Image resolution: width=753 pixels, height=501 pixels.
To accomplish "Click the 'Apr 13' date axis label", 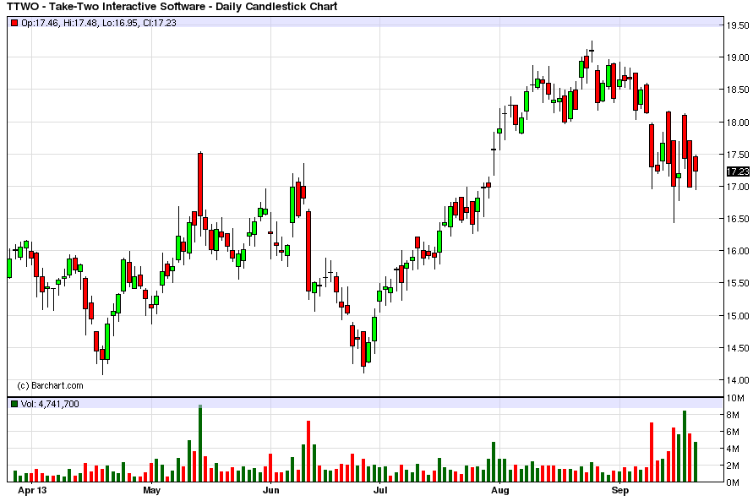I will pos(32,491).
